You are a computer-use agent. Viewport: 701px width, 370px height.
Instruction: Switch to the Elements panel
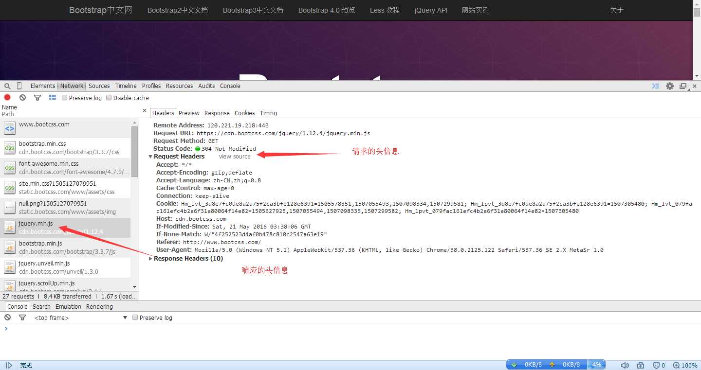click(43, 86)
